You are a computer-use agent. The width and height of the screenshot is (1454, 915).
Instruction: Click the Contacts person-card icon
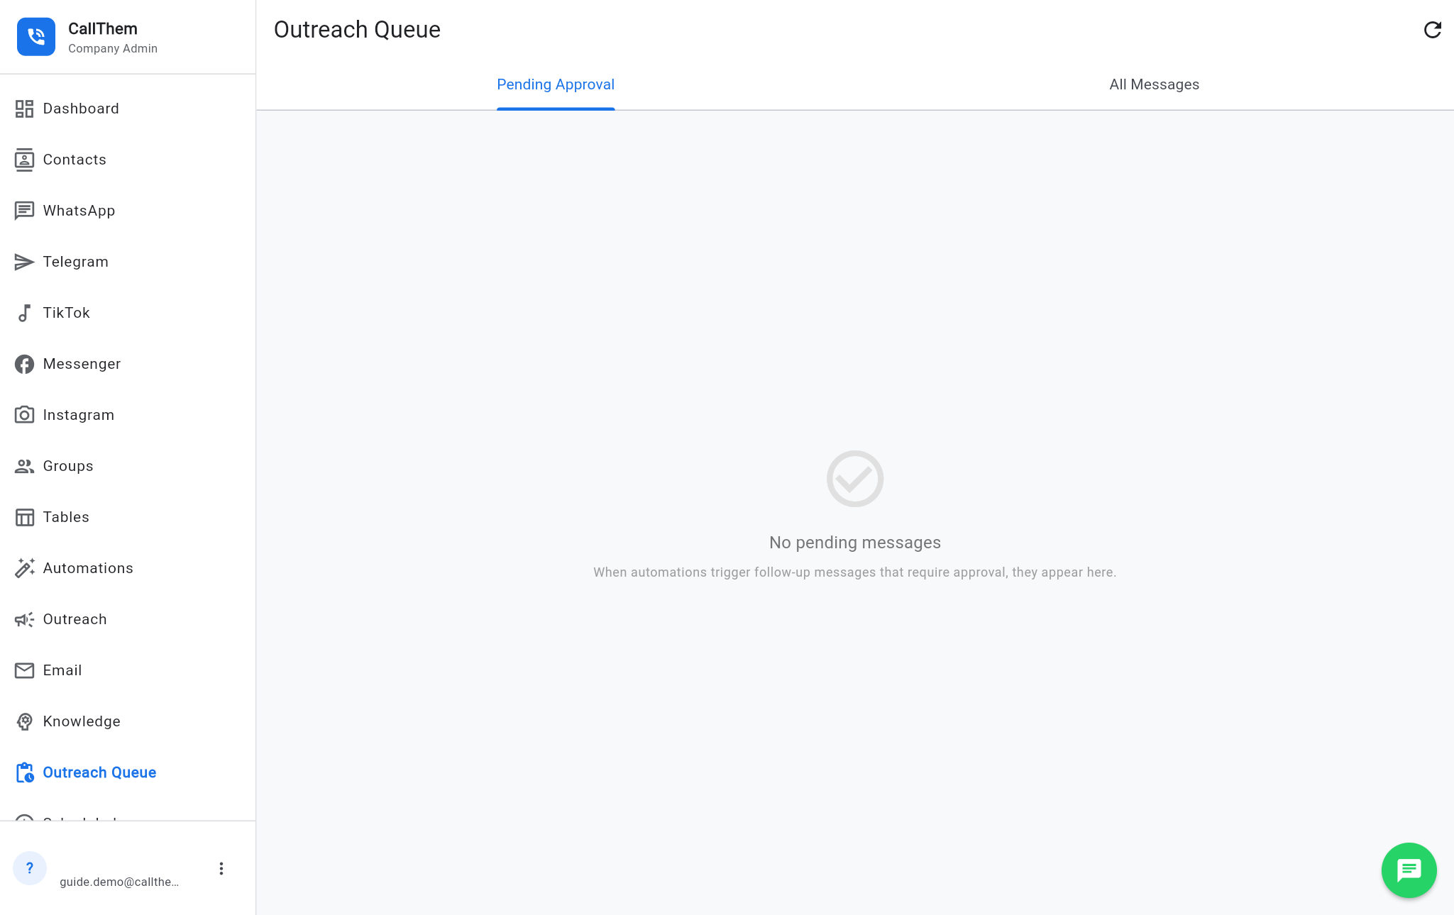click(x=24, y=160)
